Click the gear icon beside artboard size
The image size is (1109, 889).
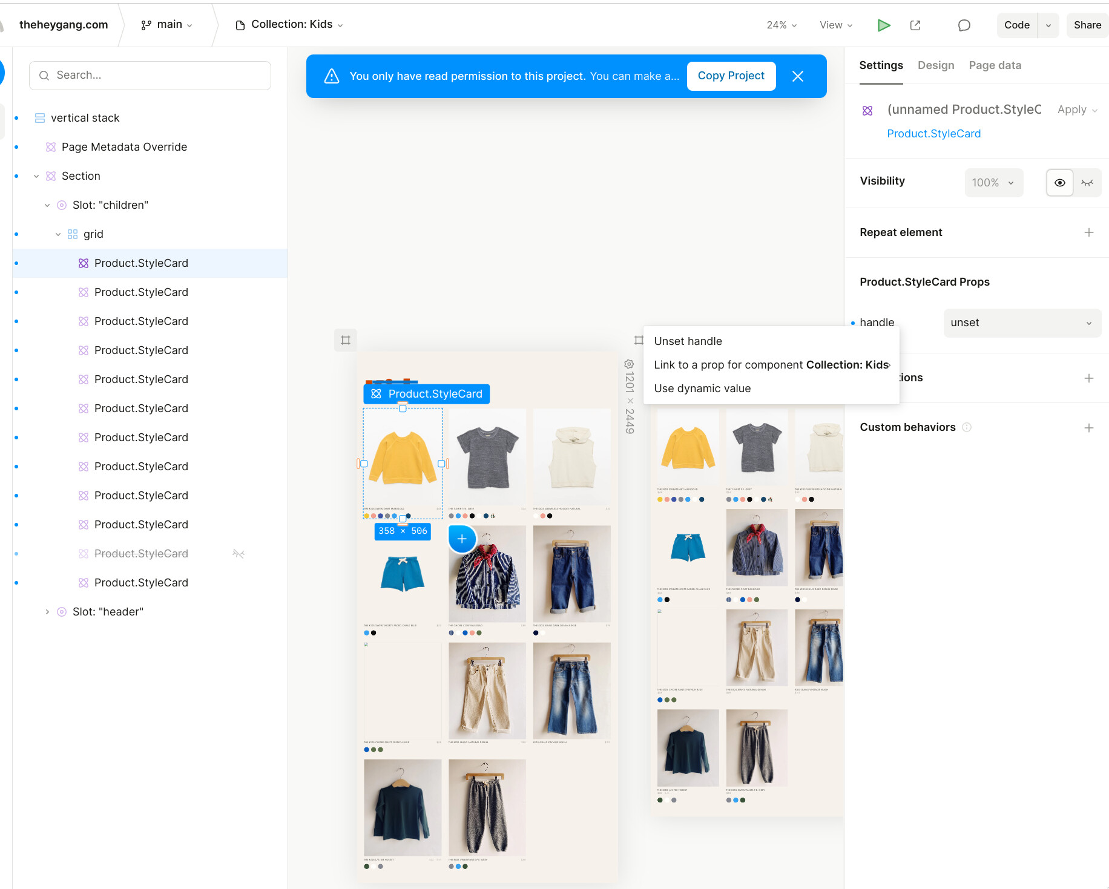click(x=629, y=364)
